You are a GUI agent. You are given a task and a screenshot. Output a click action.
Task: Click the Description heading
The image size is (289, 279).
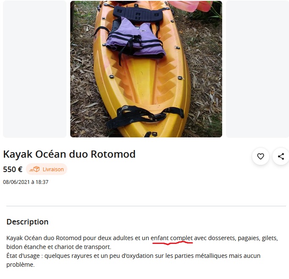(28, 222)
